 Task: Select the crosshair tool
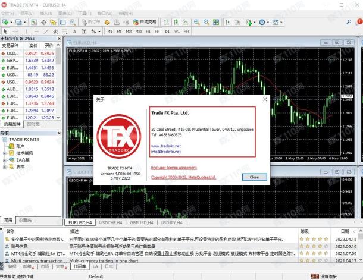click(x=15, y=32)
